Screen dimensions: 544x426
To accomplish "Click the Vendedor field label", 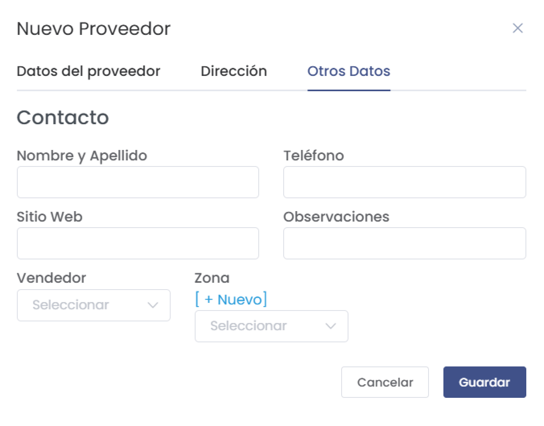I will 52,278.
